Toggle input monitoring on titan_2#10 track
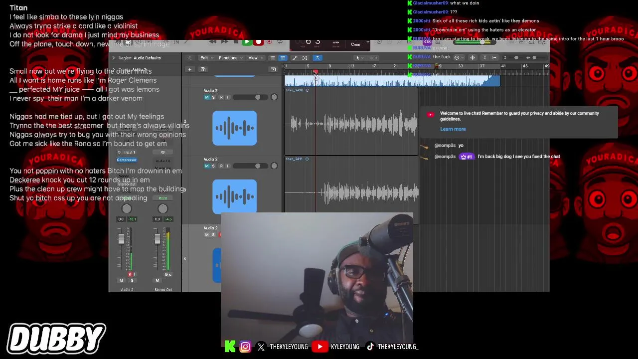The width and height of the screenshot is (638, 359). click(227, 97)
